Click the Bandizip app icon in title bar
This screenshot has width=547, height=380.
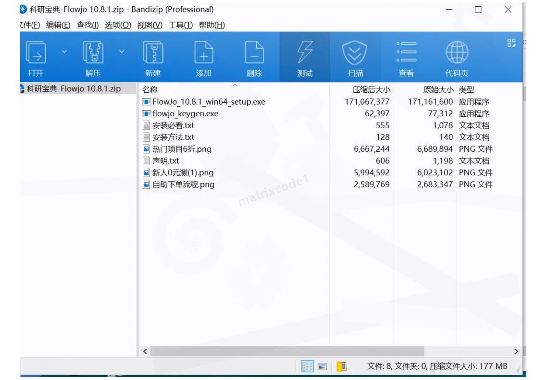[x=24, y=10]
